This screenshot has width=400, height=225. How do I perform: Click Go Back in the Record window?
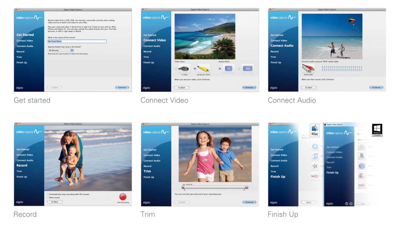(x=55, y=202)
